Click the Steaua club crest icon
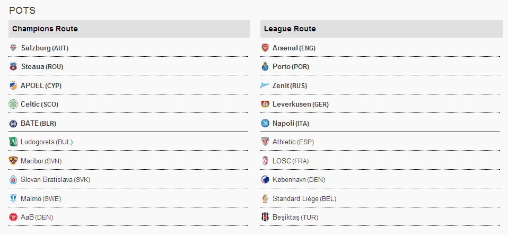The image size is (508, 235). pyautogui.click(x=13, y=67)
